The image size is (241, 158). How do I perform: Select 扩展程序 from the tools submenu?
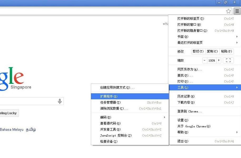pyautogui.click(x=129, y=96)
